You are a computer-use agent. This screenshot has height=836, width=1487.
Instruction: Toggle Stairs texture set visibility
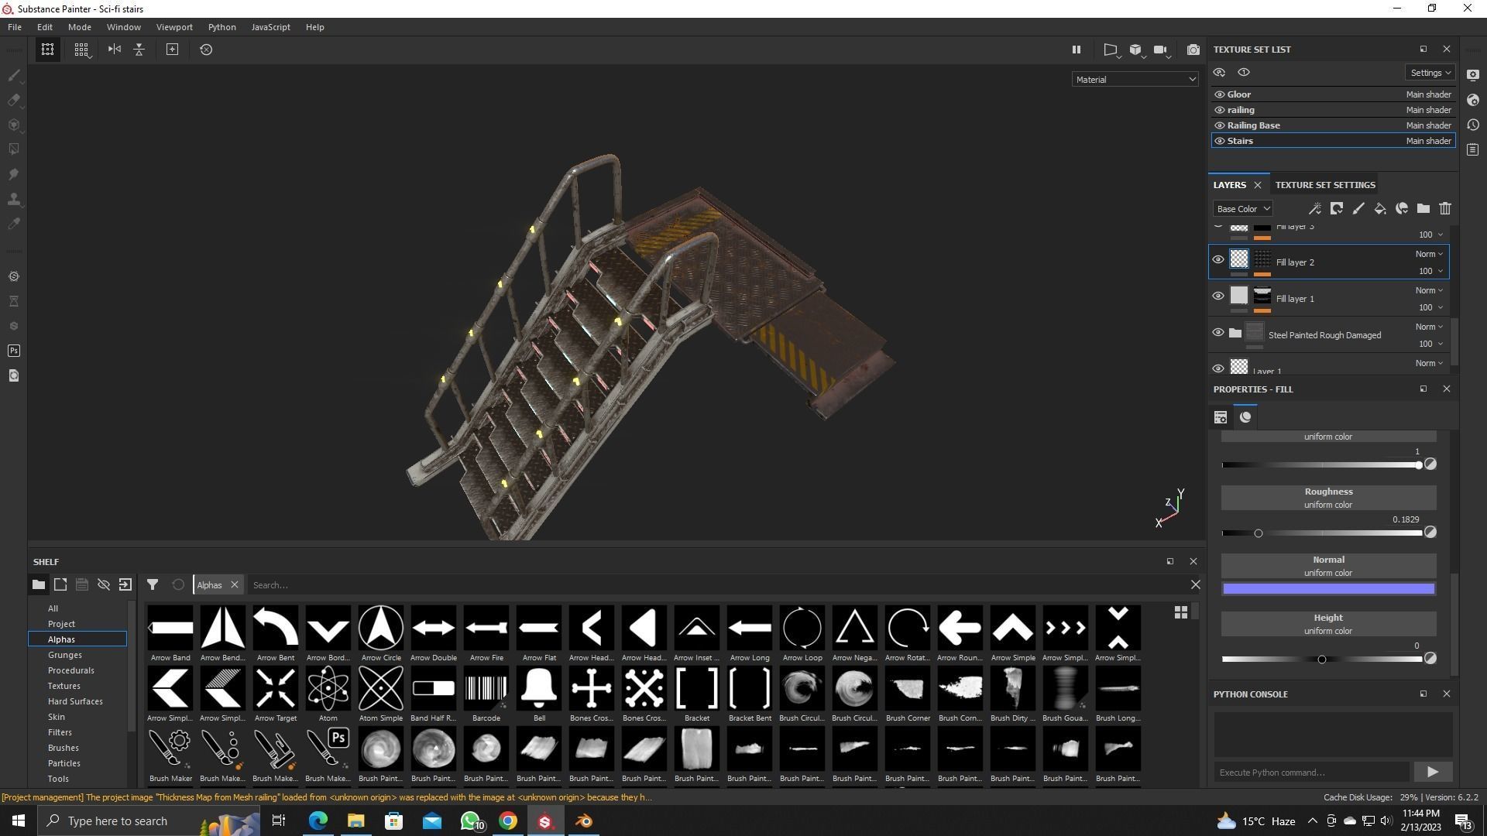pyautogui.click(x=1220, y=141)
